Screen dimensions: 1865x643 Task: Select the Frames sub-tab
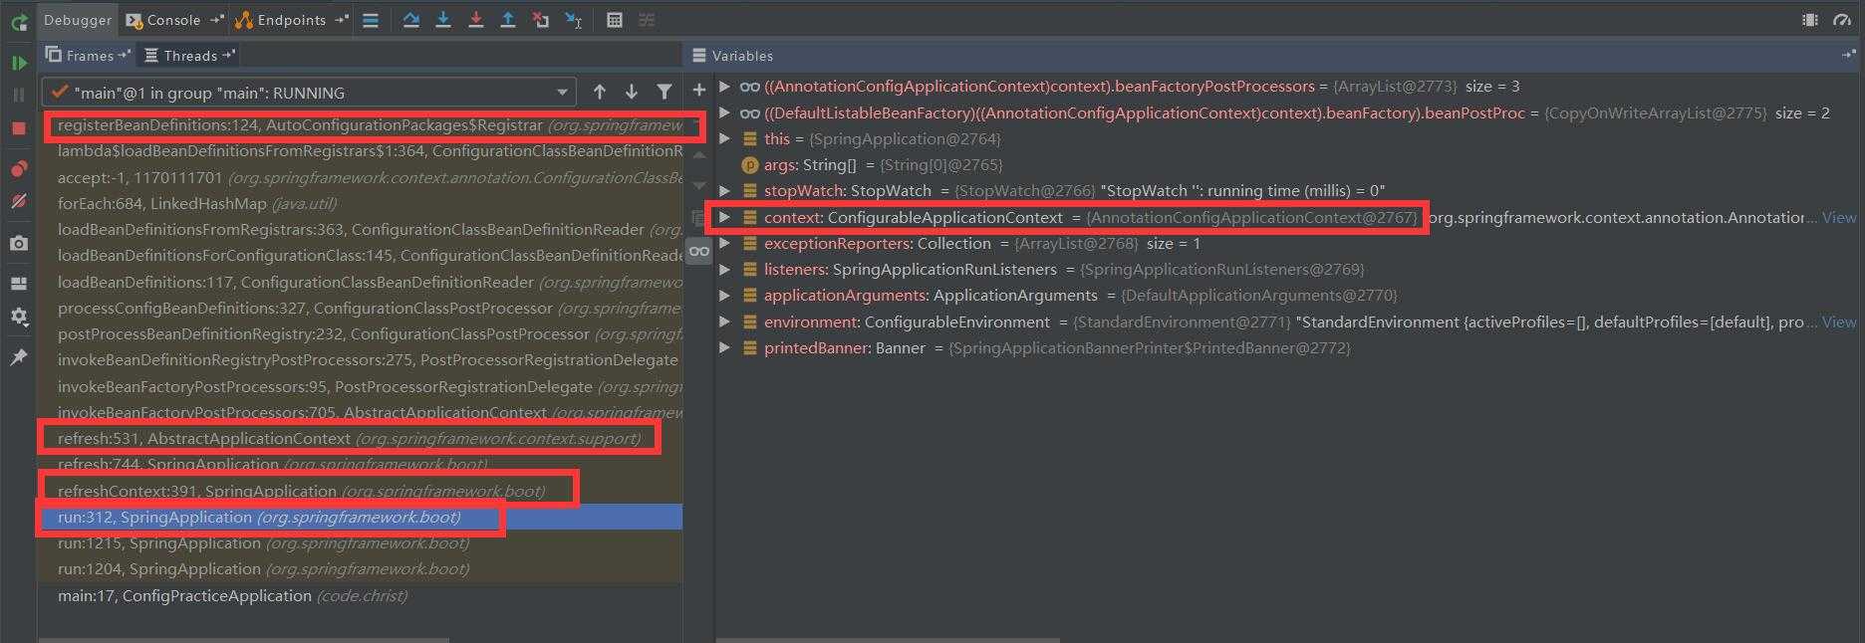click(x=88, y=56)
